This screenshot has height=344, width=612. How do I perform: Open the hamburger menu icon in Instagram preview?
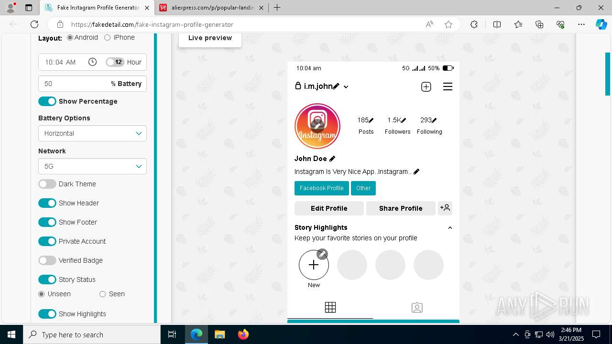tap(448, 86)
